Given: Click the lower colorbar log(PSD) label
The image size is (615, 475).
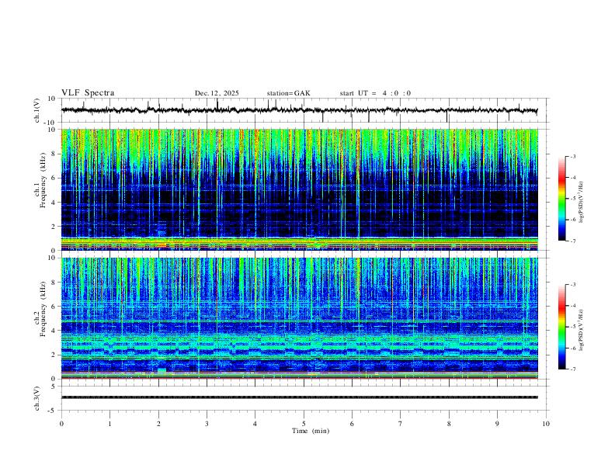Looking at the screenshot, I should coord(582,330).
